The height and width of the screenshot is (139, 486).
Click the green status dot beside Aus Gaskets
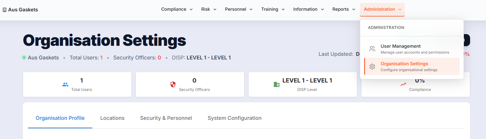[x=24, y=58]
